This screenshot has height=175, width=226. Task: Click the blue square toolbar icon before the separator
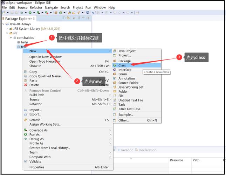click(x=88, y=13)
